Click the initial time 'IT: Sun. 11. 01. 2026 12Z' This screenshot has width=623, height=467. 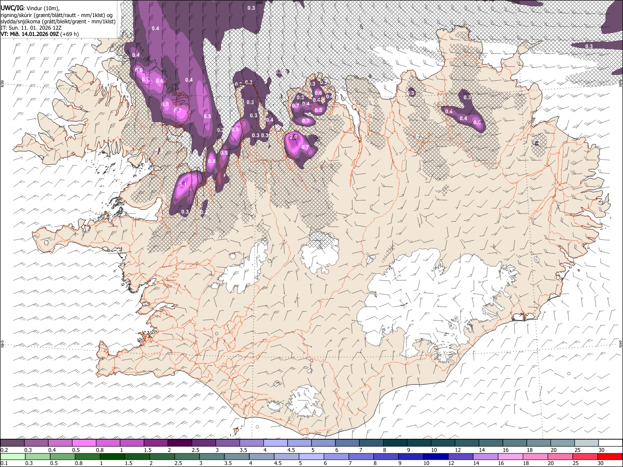pyautogui.click(x=31, y=28)
